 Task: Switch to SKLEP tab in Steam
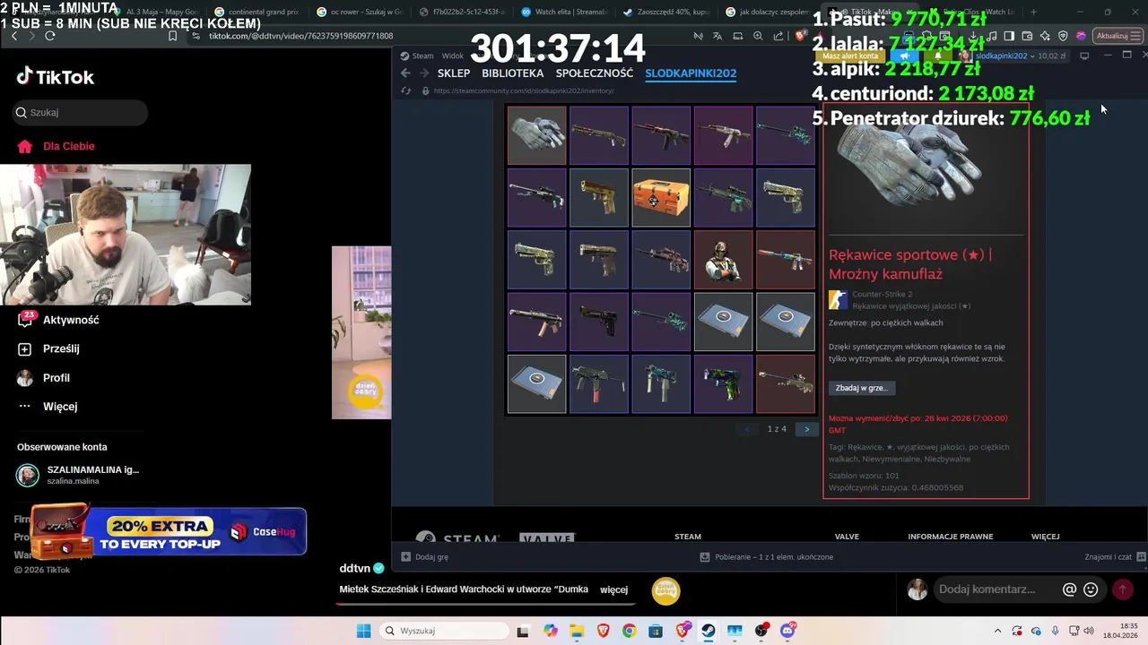point(454,73)
